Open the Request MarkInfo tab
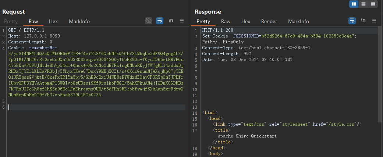 [79, 21]
